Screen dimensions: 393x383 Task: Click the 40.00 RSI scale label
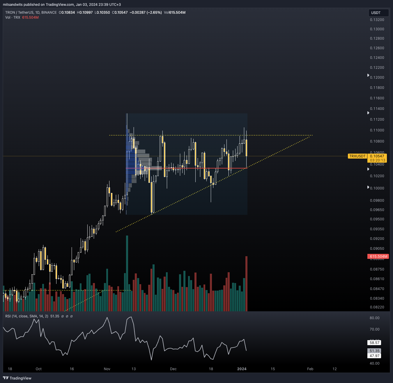coord(375,363)
